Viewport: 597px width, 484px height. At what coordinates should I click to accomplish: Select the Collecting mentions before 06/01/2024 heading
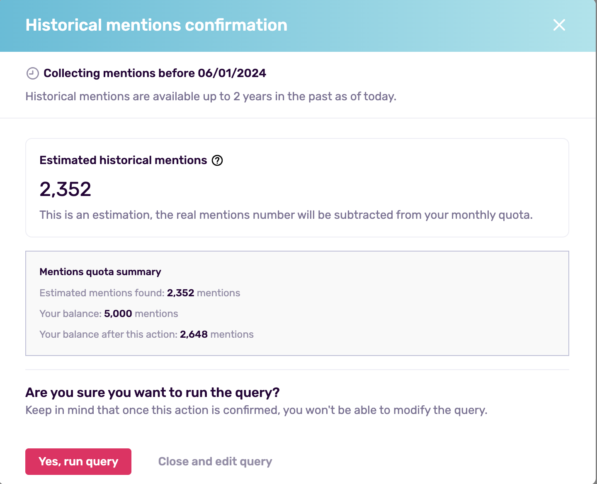tap(155, 73)
